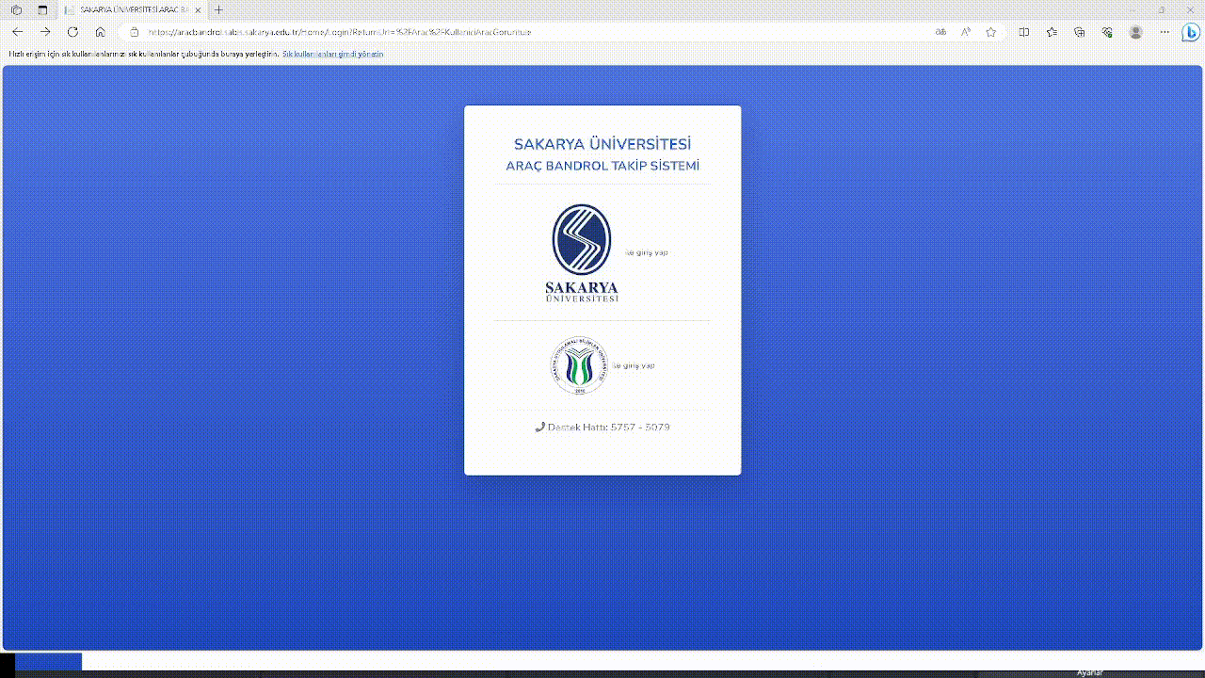1205x678 pixels.
Task: Open the Browser essentials heart icon
Action: 1107,32
